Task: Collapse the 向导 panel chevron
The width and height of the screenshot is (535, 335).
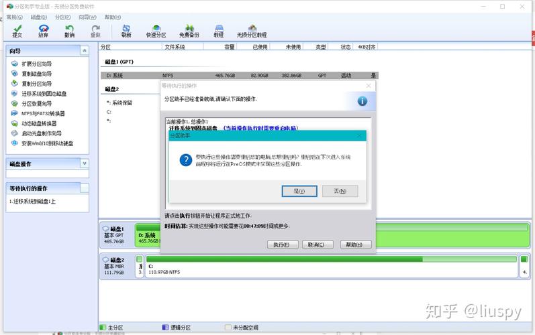Action: [85, 51]
